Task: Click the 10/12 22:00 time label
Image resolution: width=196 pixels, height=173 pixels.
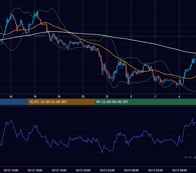Action: pyautogui.click(x=107, y=170)
